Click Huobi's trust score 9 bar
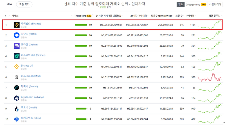225x125 pixels. click(81, 109)
